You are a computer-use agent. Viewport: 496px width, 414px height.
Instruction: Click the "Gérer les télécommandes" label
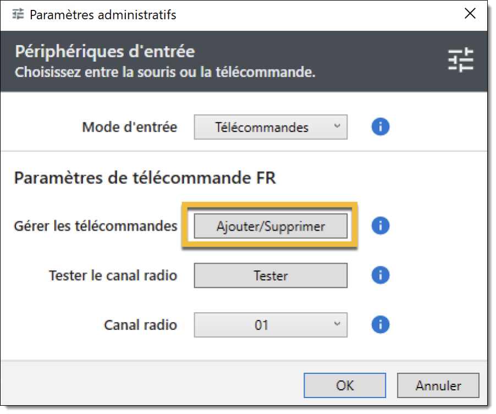tap(96, 226)
